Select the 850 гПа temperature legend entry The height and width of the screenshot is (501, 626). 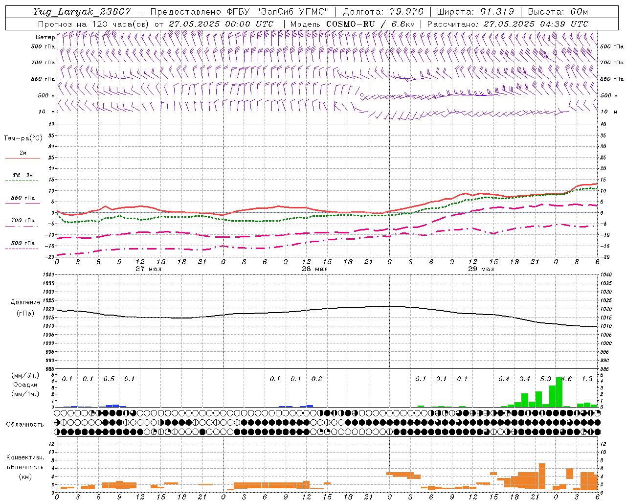point(22,198)
